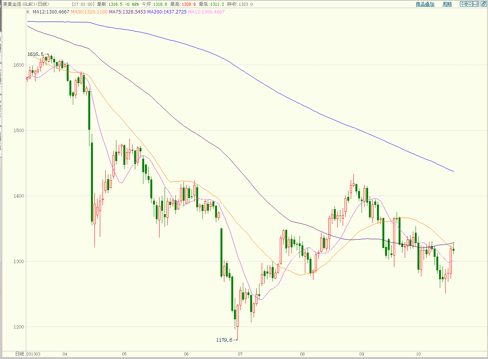The height and width of the screenshot is (359, 488).
Task: Click the 最高 1328.9 high value
Action: tap(183, 4)
